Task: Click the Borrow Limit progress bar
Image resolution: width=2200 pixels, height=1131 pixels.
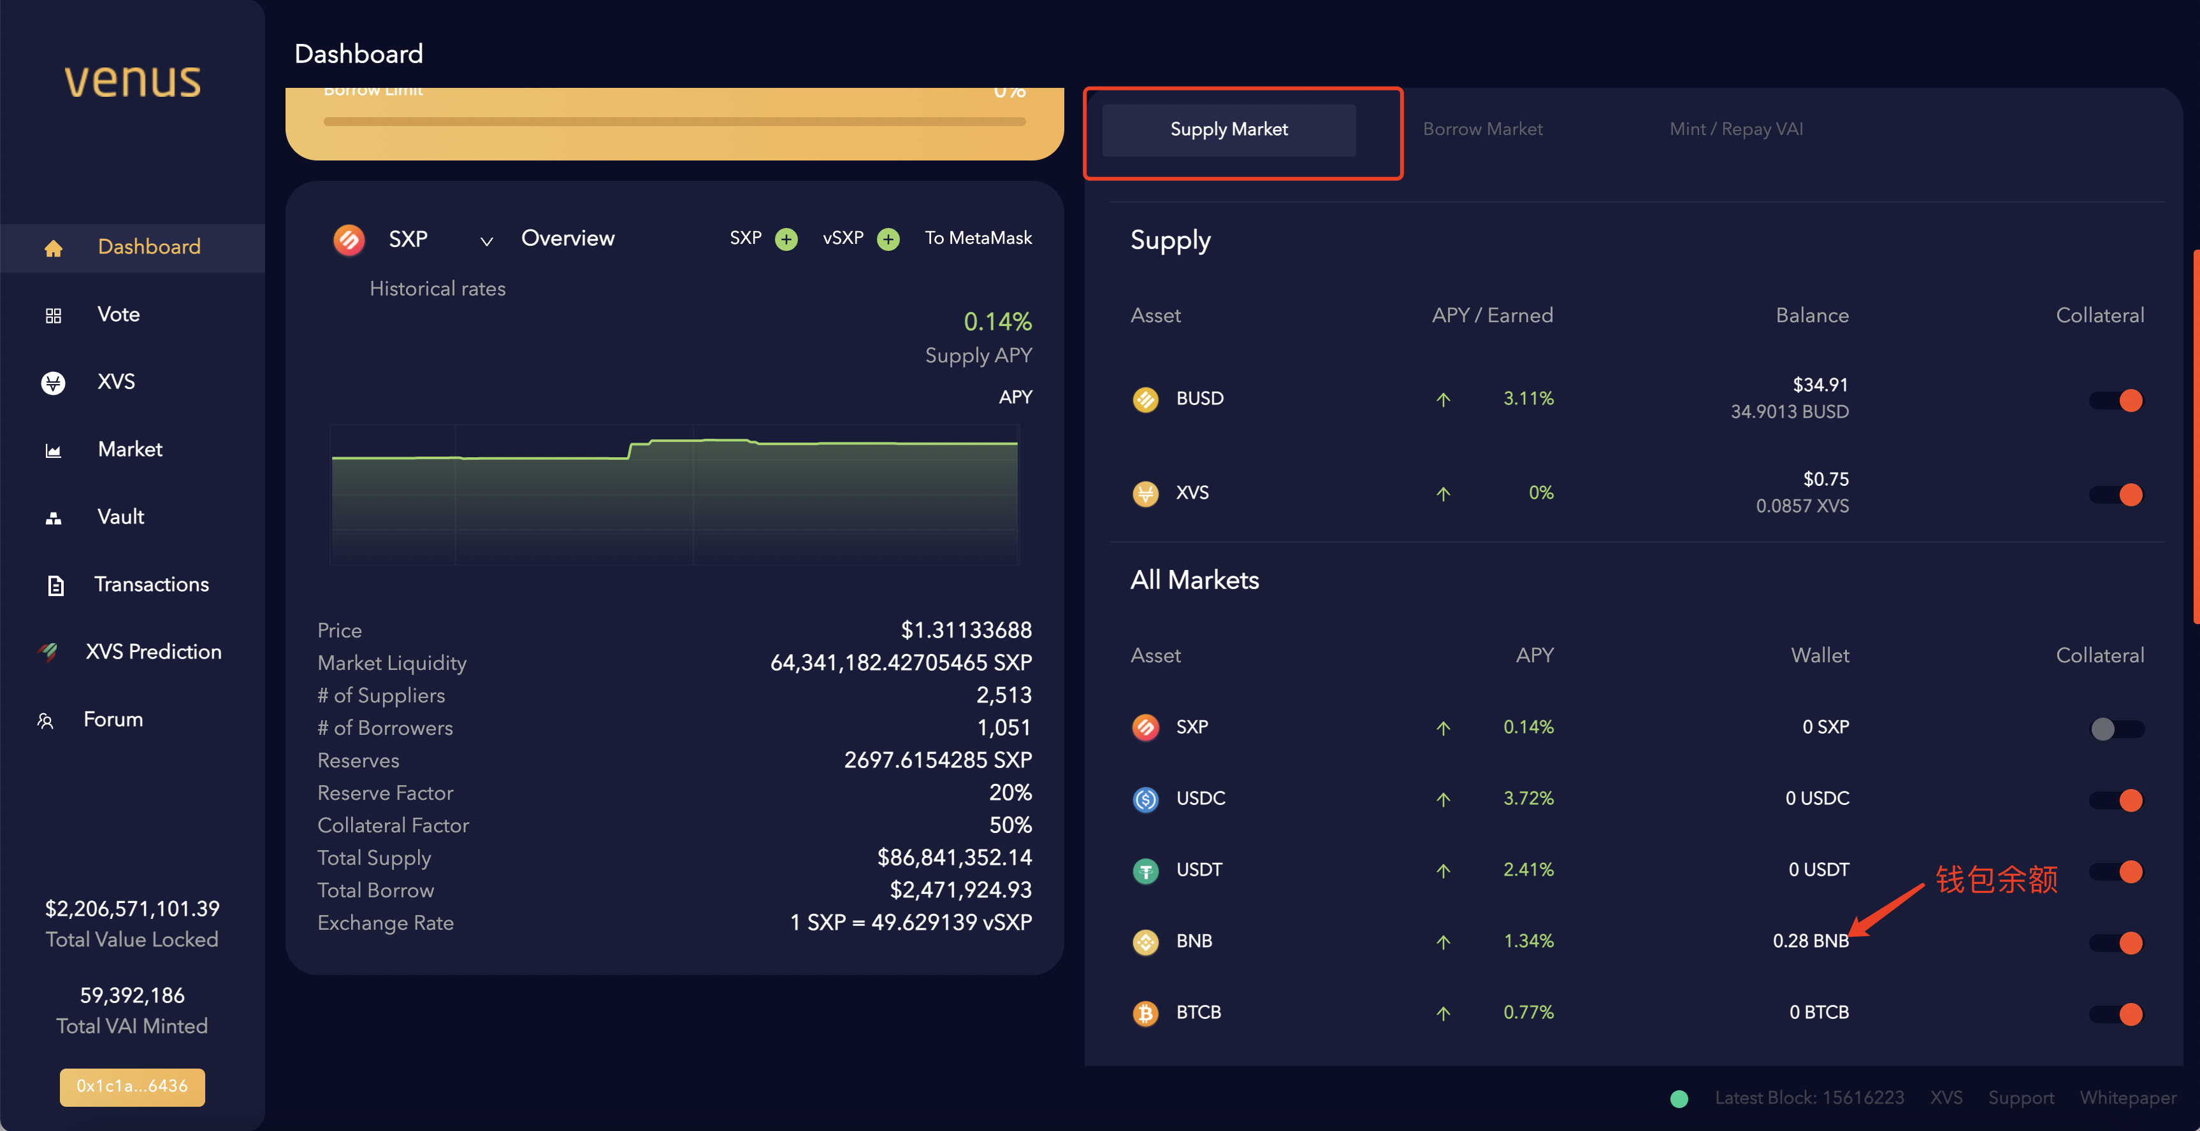Action: 674,122
